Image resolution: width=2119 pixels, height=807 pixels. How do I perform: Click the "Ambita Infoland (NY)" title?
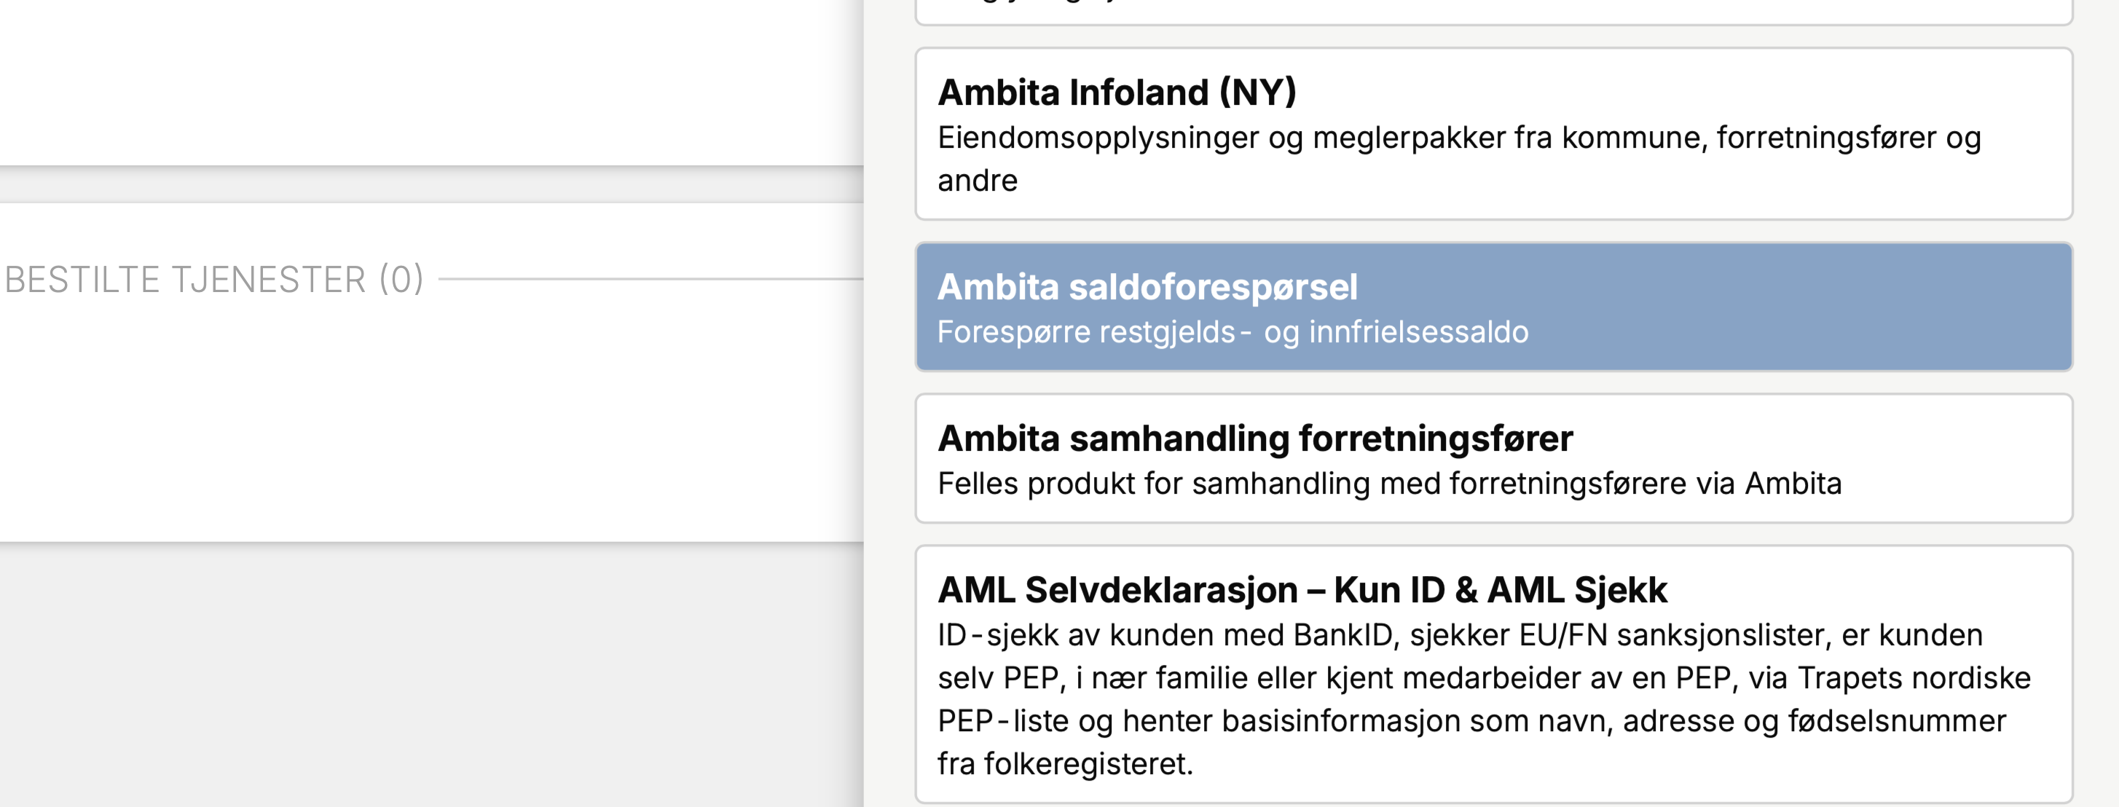[x=1116, y=92]
